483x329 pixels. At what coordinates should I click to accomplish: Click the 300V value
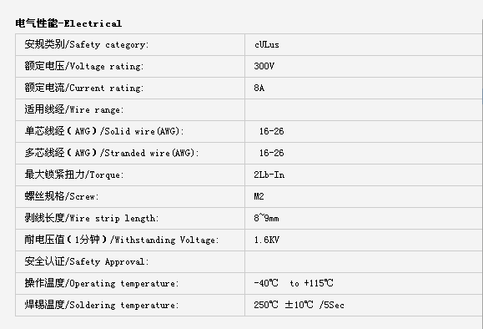point(264,66)
